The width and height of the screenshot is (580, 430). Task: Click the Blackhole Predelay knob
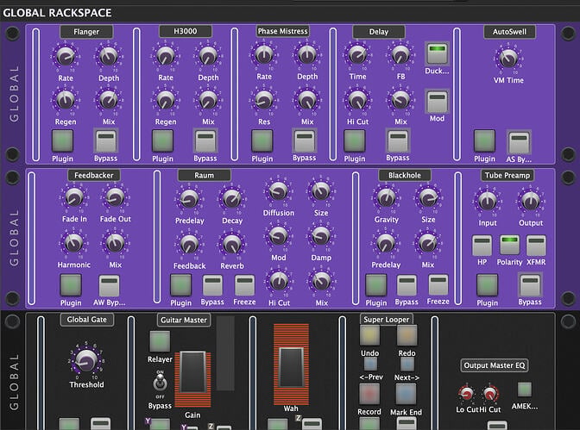pyautogui.click(x=386, y=243)
